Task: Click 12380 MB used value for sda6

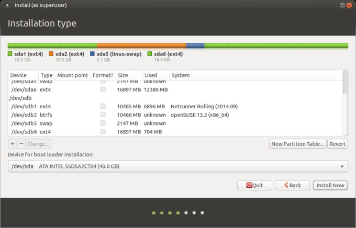Action: coord(156,89)
